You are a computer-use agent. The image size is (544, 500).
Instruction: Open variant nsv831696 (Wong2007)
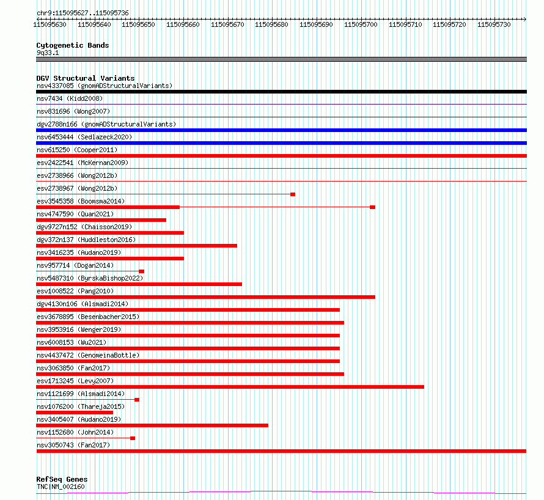coord(73,111)
